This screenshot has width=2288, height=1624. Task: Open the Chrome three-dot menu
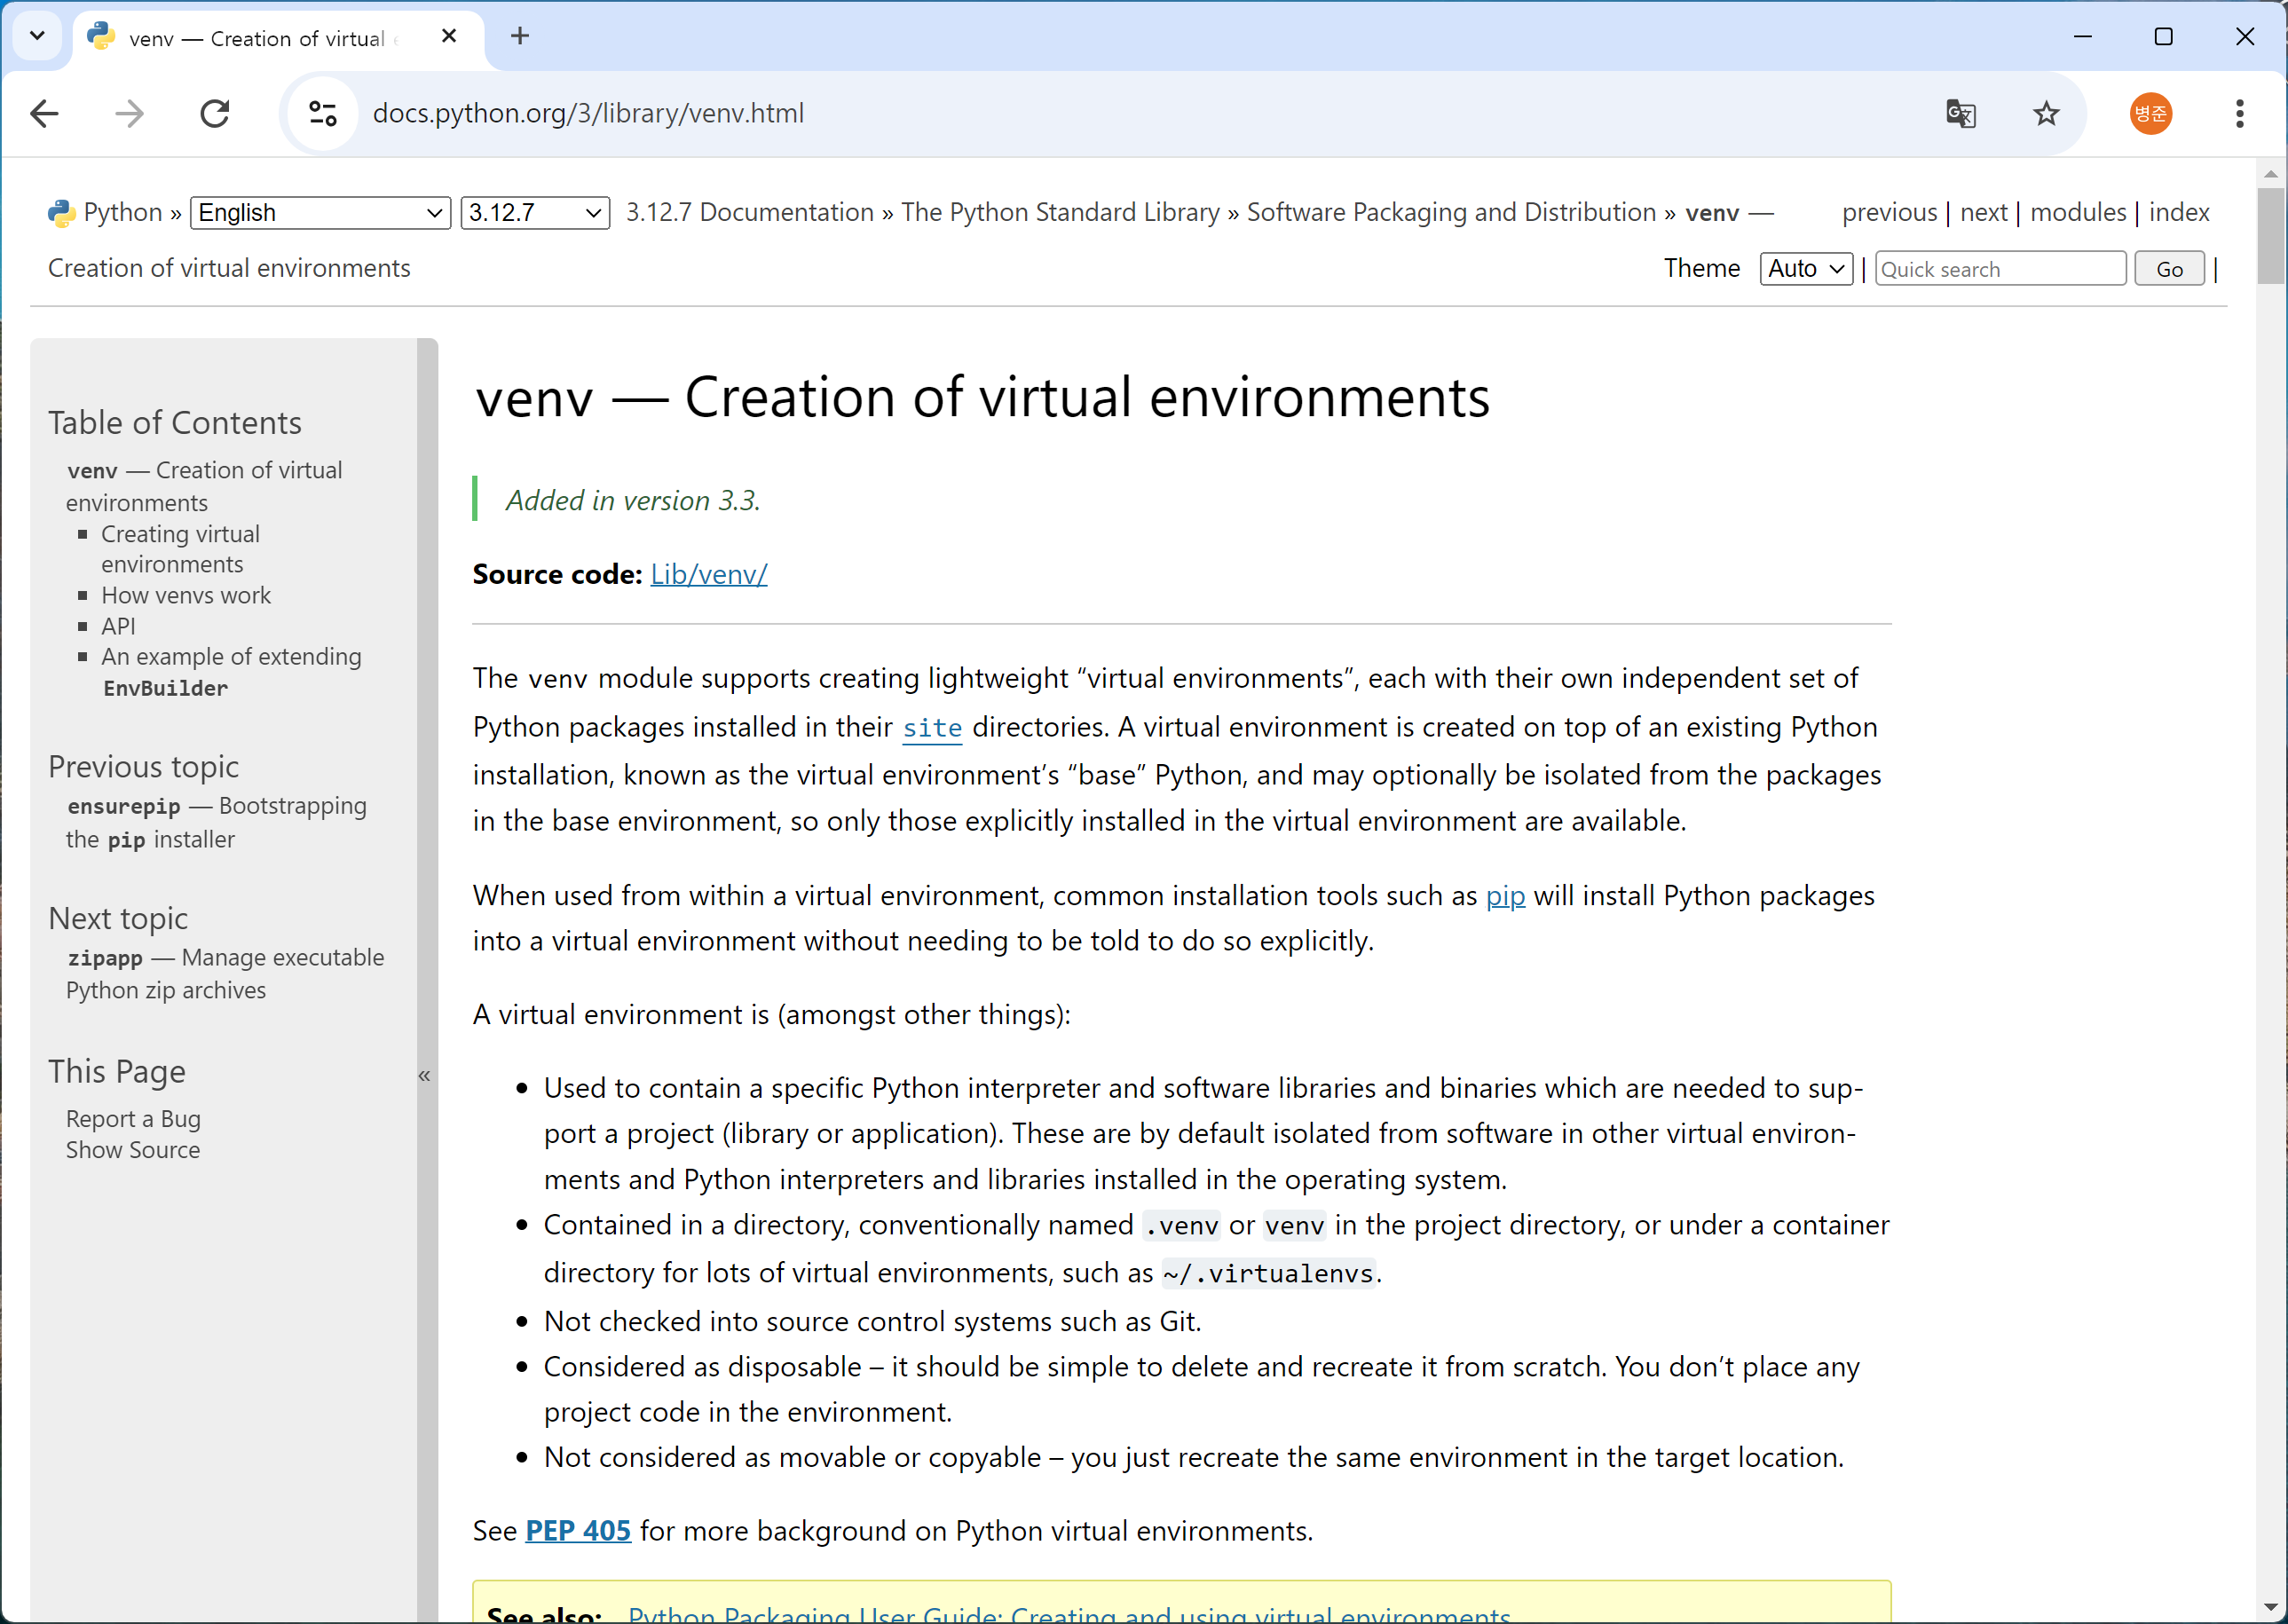[x=2239, y=114]
